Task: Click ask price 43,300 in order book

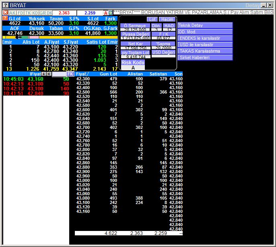Action: [x=70, y=60]
